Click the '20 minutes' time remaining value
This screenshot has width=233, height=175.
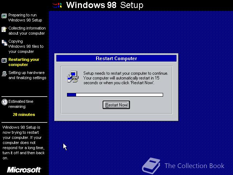coord(24,114)
